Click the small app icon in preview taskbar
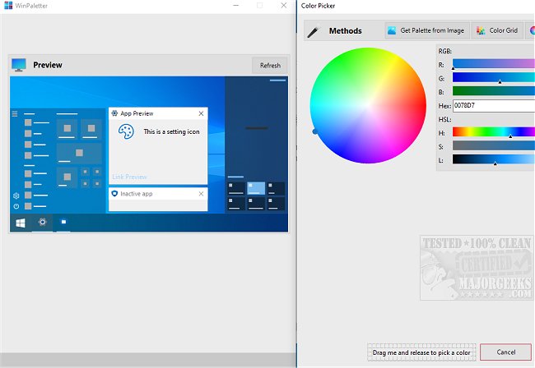This screenshot has height=368, width=535. [x=63, y=222]
